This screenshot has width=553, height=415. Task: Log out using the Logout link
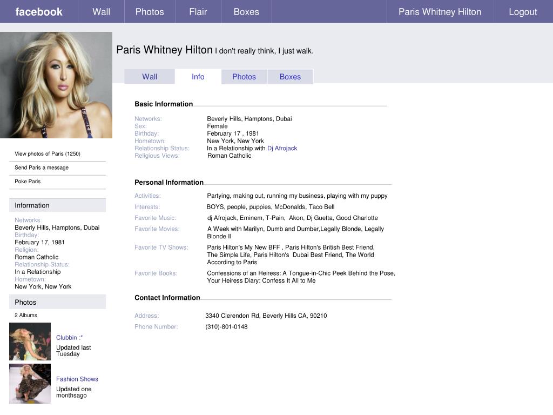coord(523,12)
